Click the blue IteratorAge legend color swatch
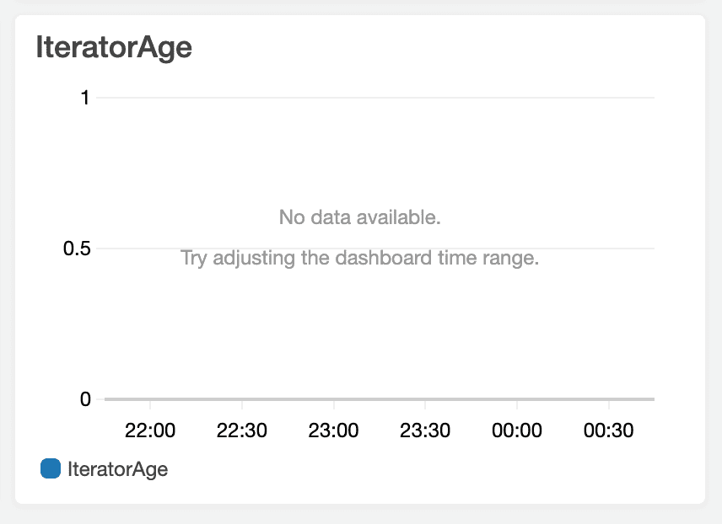Image resolution: width=722 pixels, height=524 pixels. 51,468
